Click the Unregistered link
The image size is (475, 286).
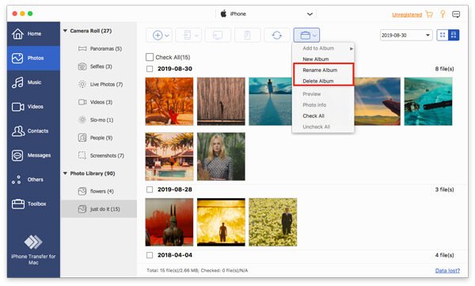407,14
